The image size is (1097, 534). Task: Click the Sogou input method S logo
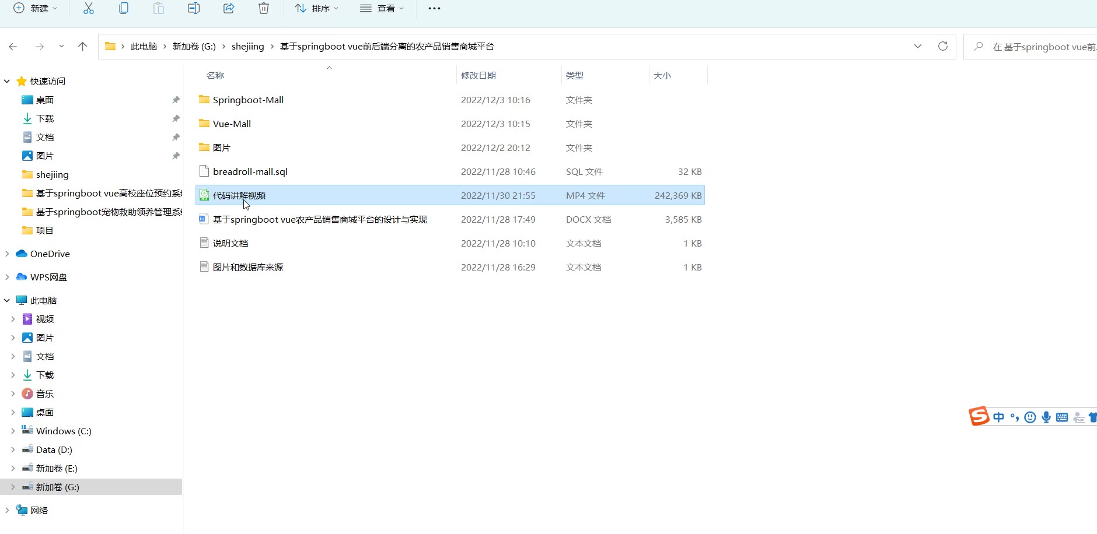coord(979,416)
